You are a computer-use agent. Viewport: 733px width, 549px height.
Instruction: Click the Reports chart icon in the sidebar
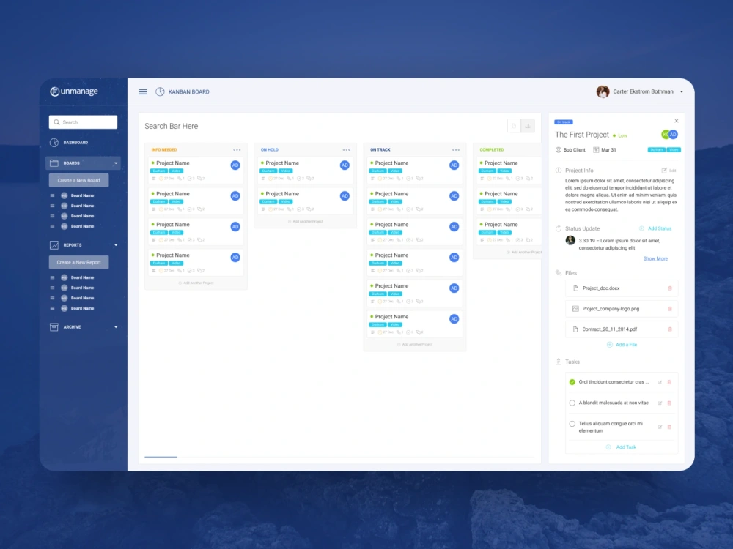54,245
